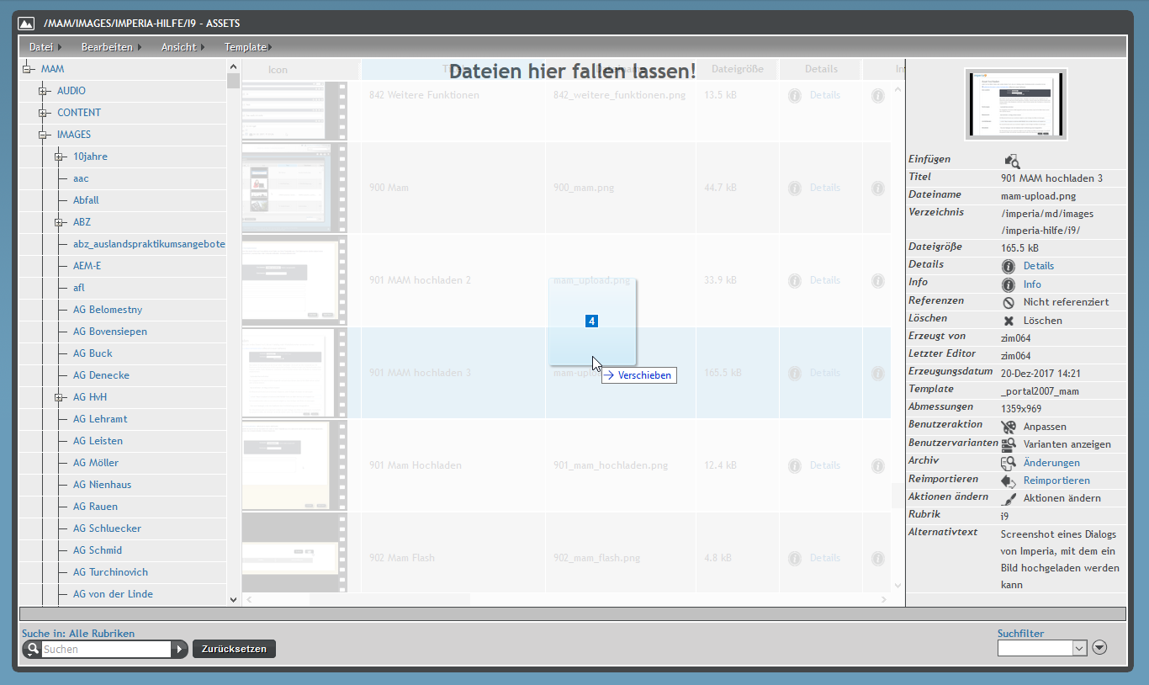Click the Aktionen ändern brush icon
This screenshot has height=685, width=1149.
(x=1008, y=498)
